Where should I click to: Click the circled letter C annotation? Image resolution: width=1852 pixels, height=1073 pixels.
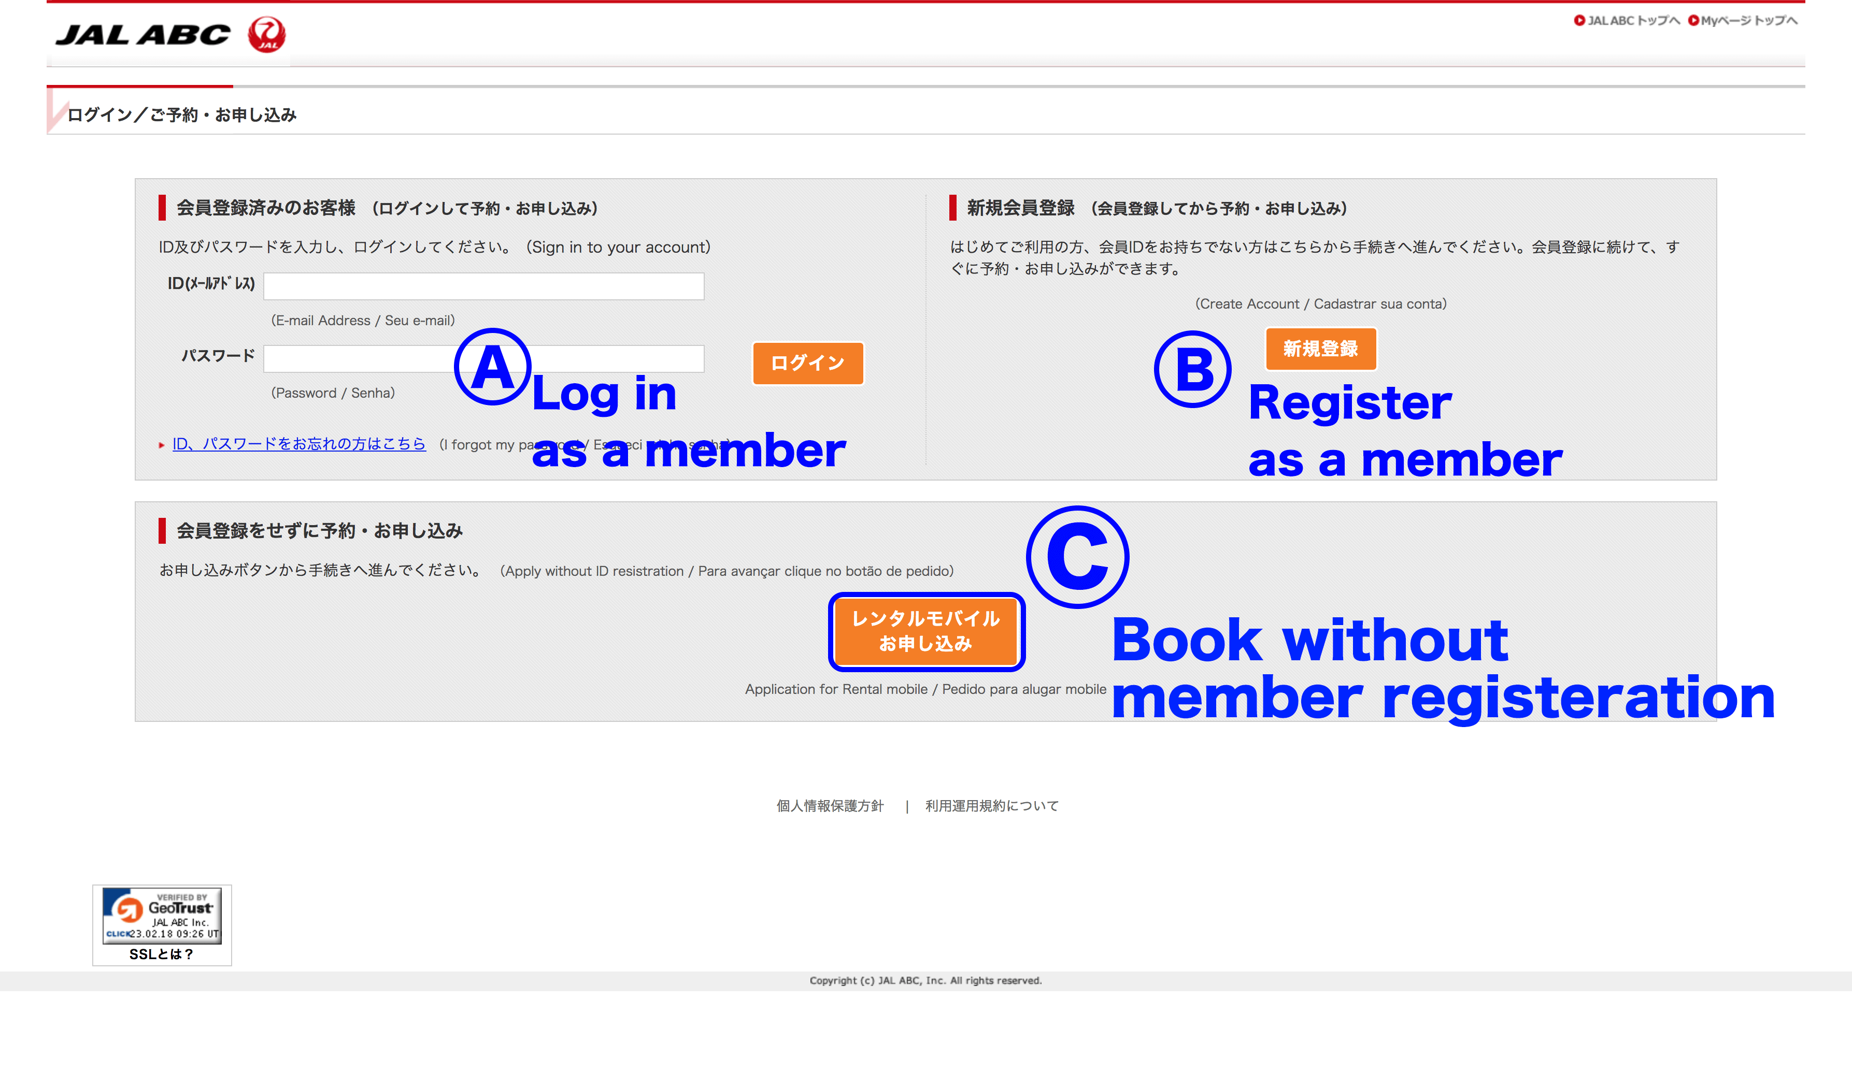pos(1077,557)
